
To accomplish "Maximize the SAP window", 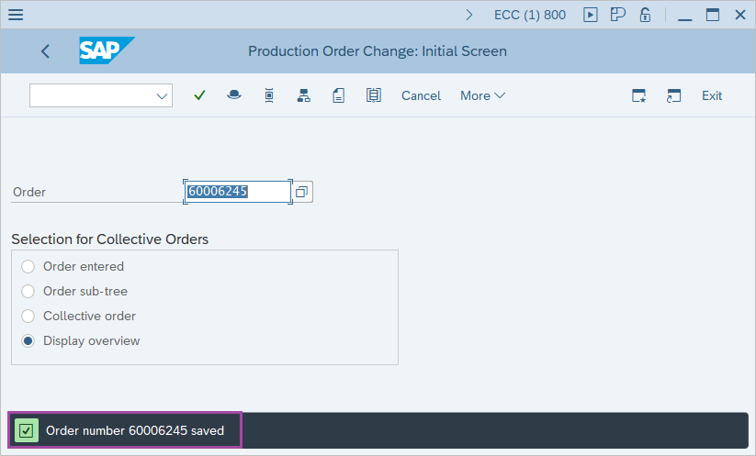I will (x=713, y=15).
